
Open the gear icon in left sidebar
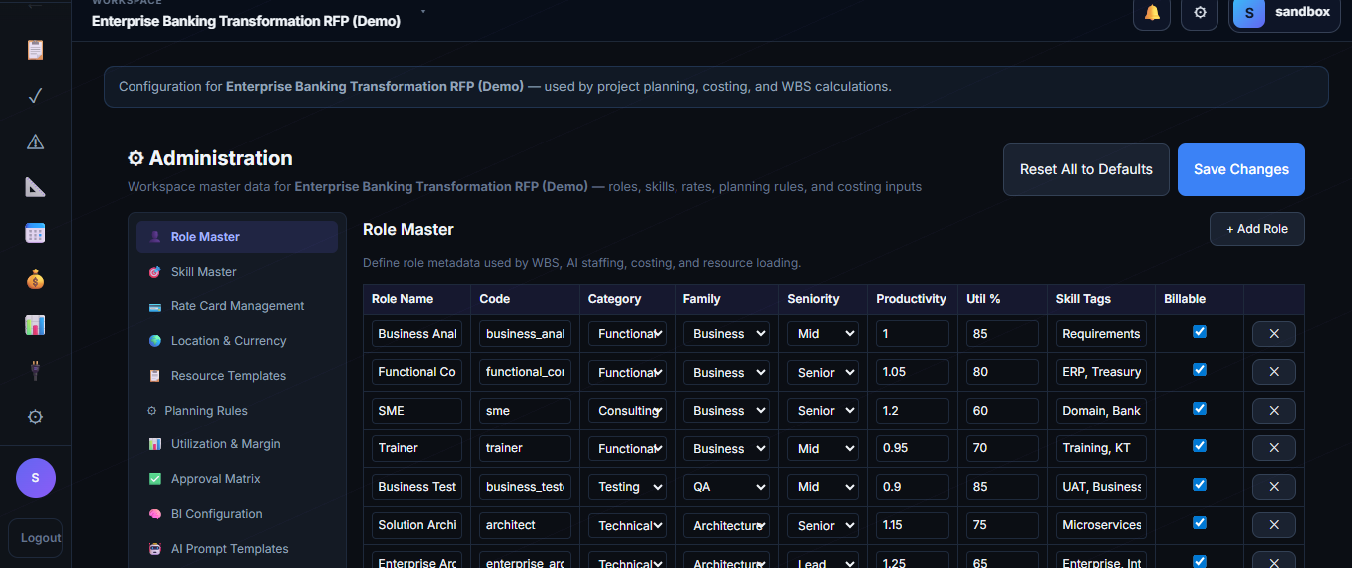35,417
